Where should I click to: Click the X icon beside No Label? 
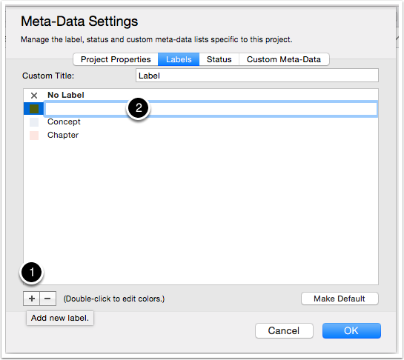point(34,96)
